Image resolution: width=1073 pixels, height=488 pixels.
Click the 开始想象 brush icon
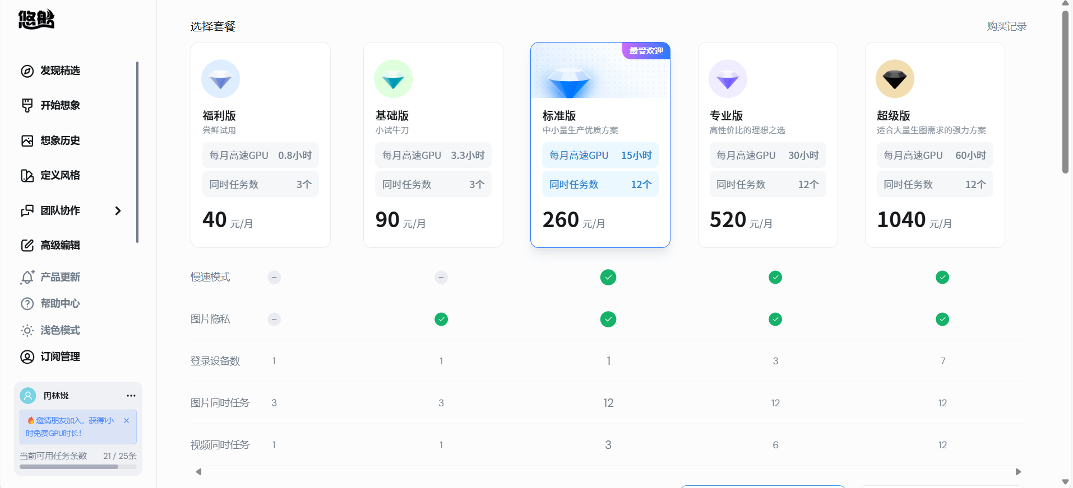click(x=27, y=106)
